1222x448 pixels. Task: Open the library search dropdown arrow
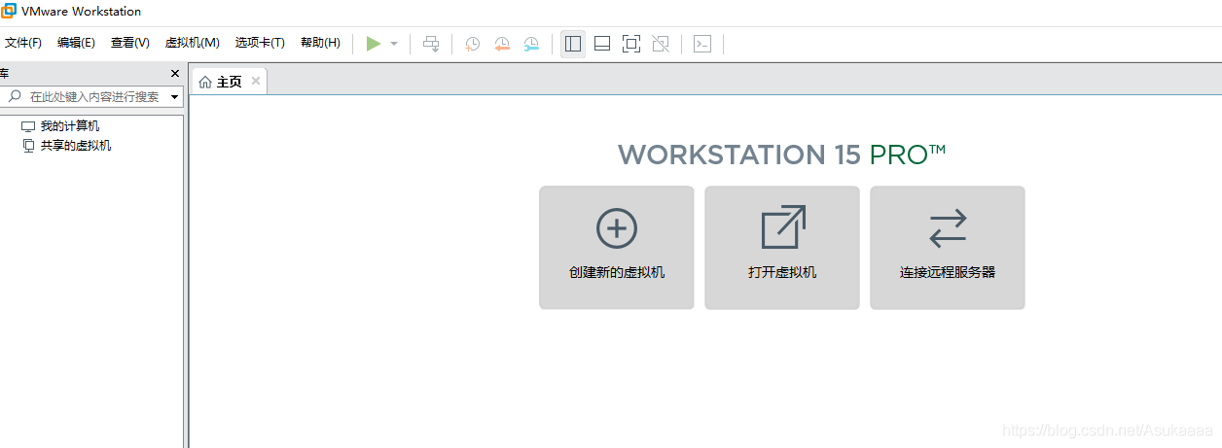click(x=175, y=97)
